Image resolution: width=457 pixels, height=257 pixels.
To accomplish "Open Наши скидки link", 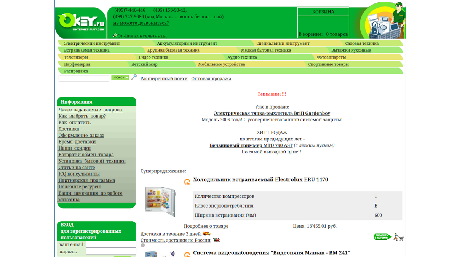I will coord(74,148).
